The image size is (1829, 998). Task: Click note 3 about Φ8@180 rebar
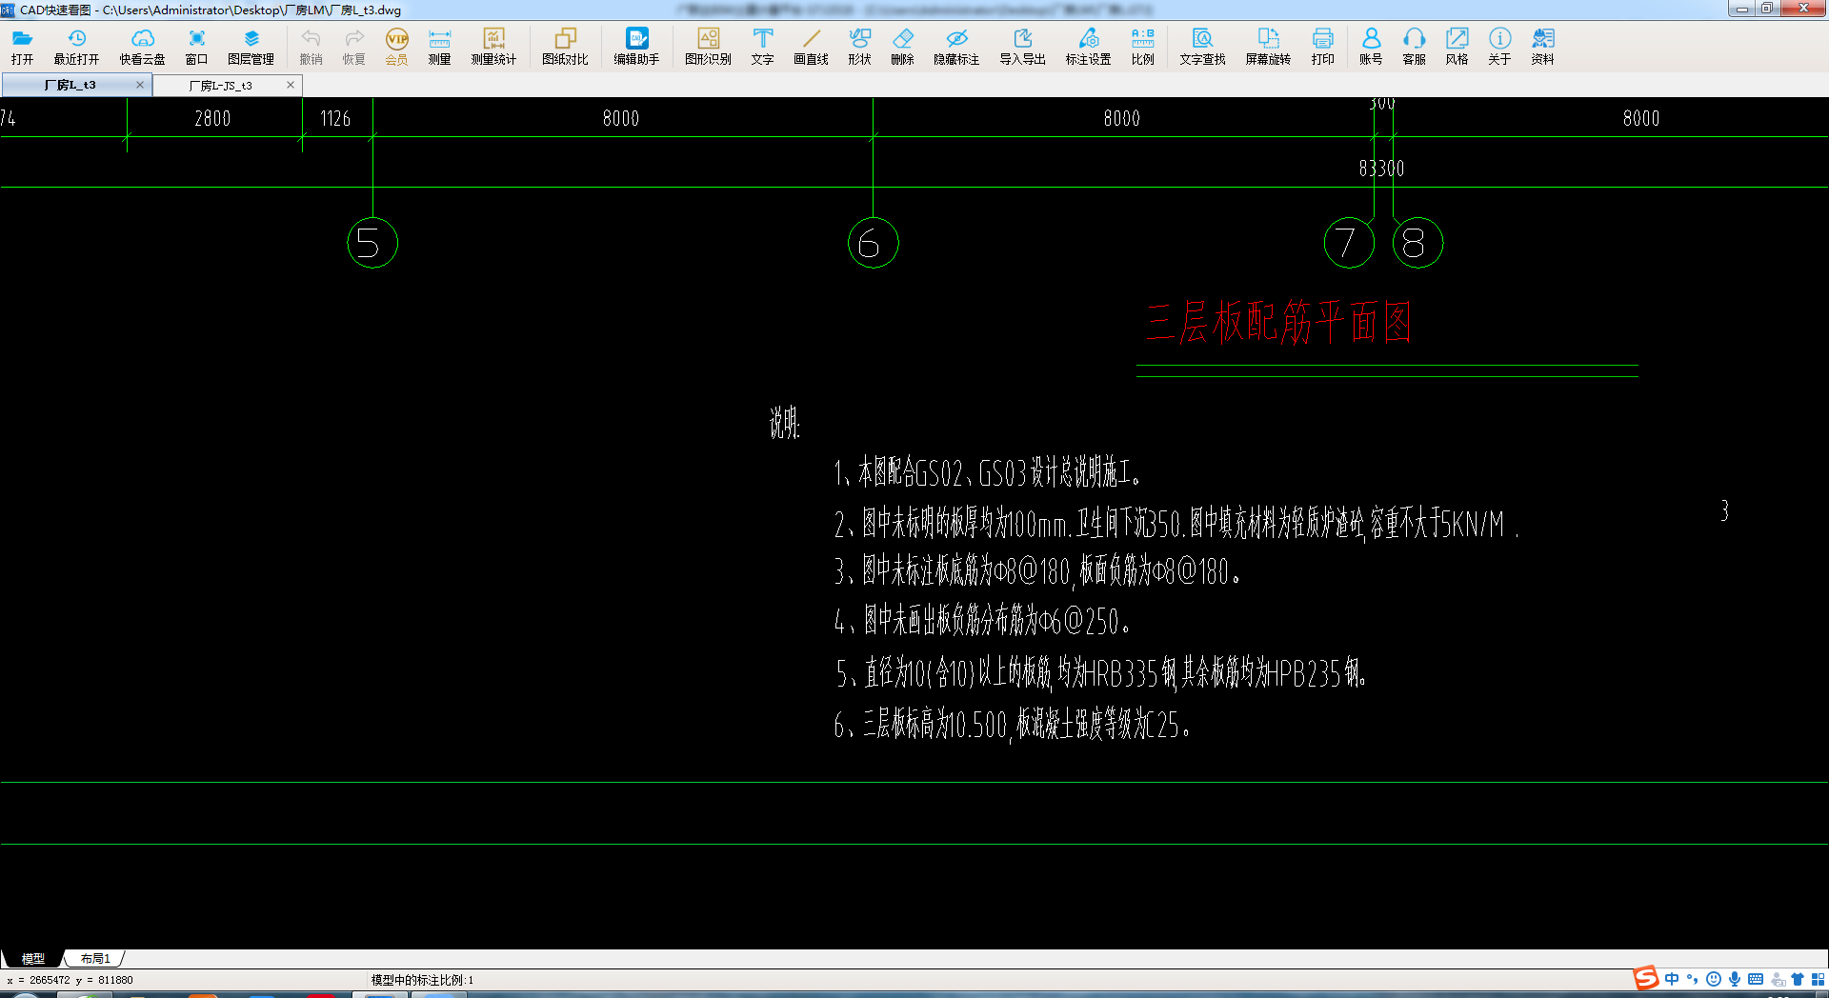1036,571
